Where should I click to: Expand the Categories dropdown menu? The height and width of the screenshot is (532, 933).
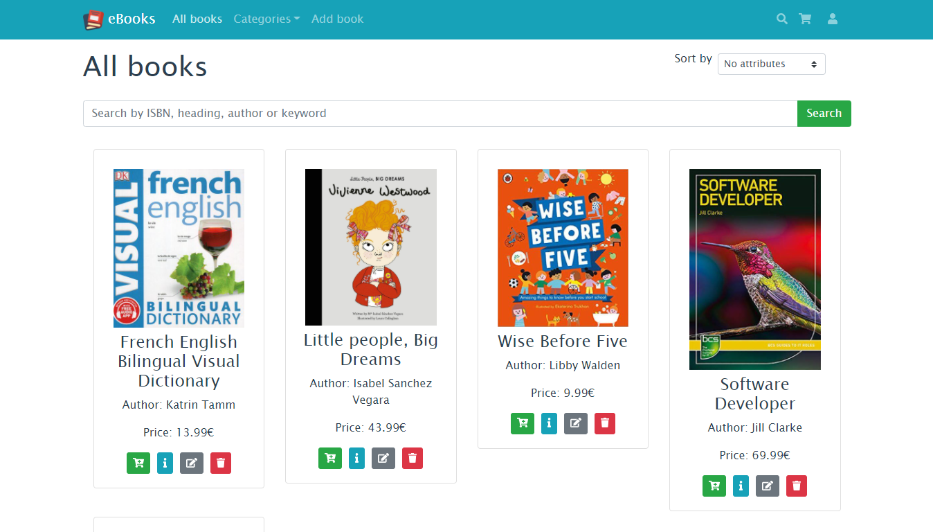[266, 19]
